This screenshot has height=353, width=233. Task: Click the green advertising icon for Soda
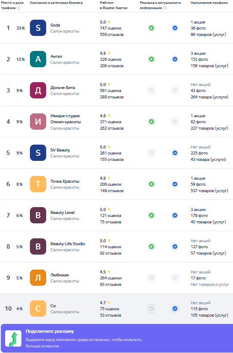[x=152, y=28]
